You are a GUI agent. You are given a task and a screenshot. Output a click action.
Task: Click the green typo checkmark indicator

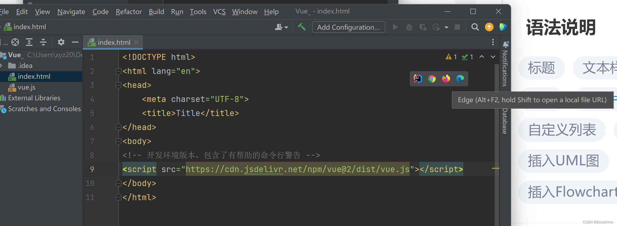click(x=467, y=57)
